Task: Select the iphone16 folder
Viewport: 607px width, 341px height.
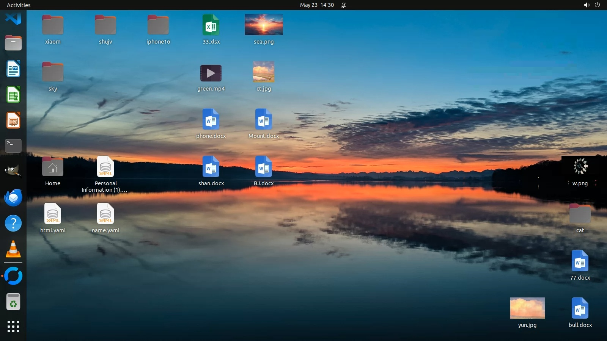Action: (x=158, y=25)
